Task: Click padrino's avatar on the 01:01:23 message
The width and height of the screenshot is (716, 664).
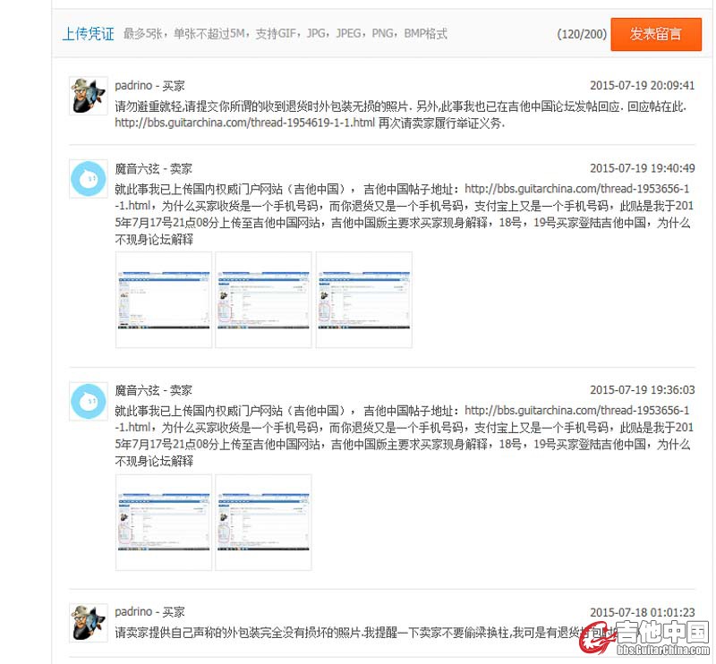Action: point(89,622)
